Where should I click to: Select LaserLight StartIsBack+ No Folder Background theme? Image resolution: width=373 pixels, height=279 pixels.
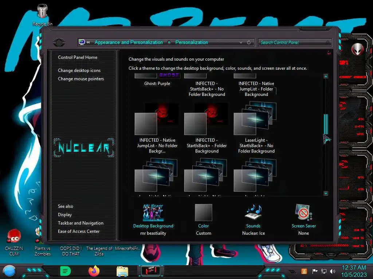pyautogui.click(x=256, y=128)
